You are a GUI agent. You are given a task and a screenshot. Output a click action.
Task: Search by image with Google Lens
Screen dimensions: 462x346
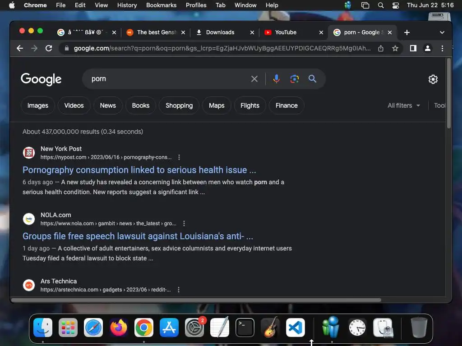point(294,79)
